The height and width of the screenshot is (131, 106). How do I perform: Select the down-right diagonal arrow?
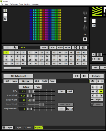[101, 95]
